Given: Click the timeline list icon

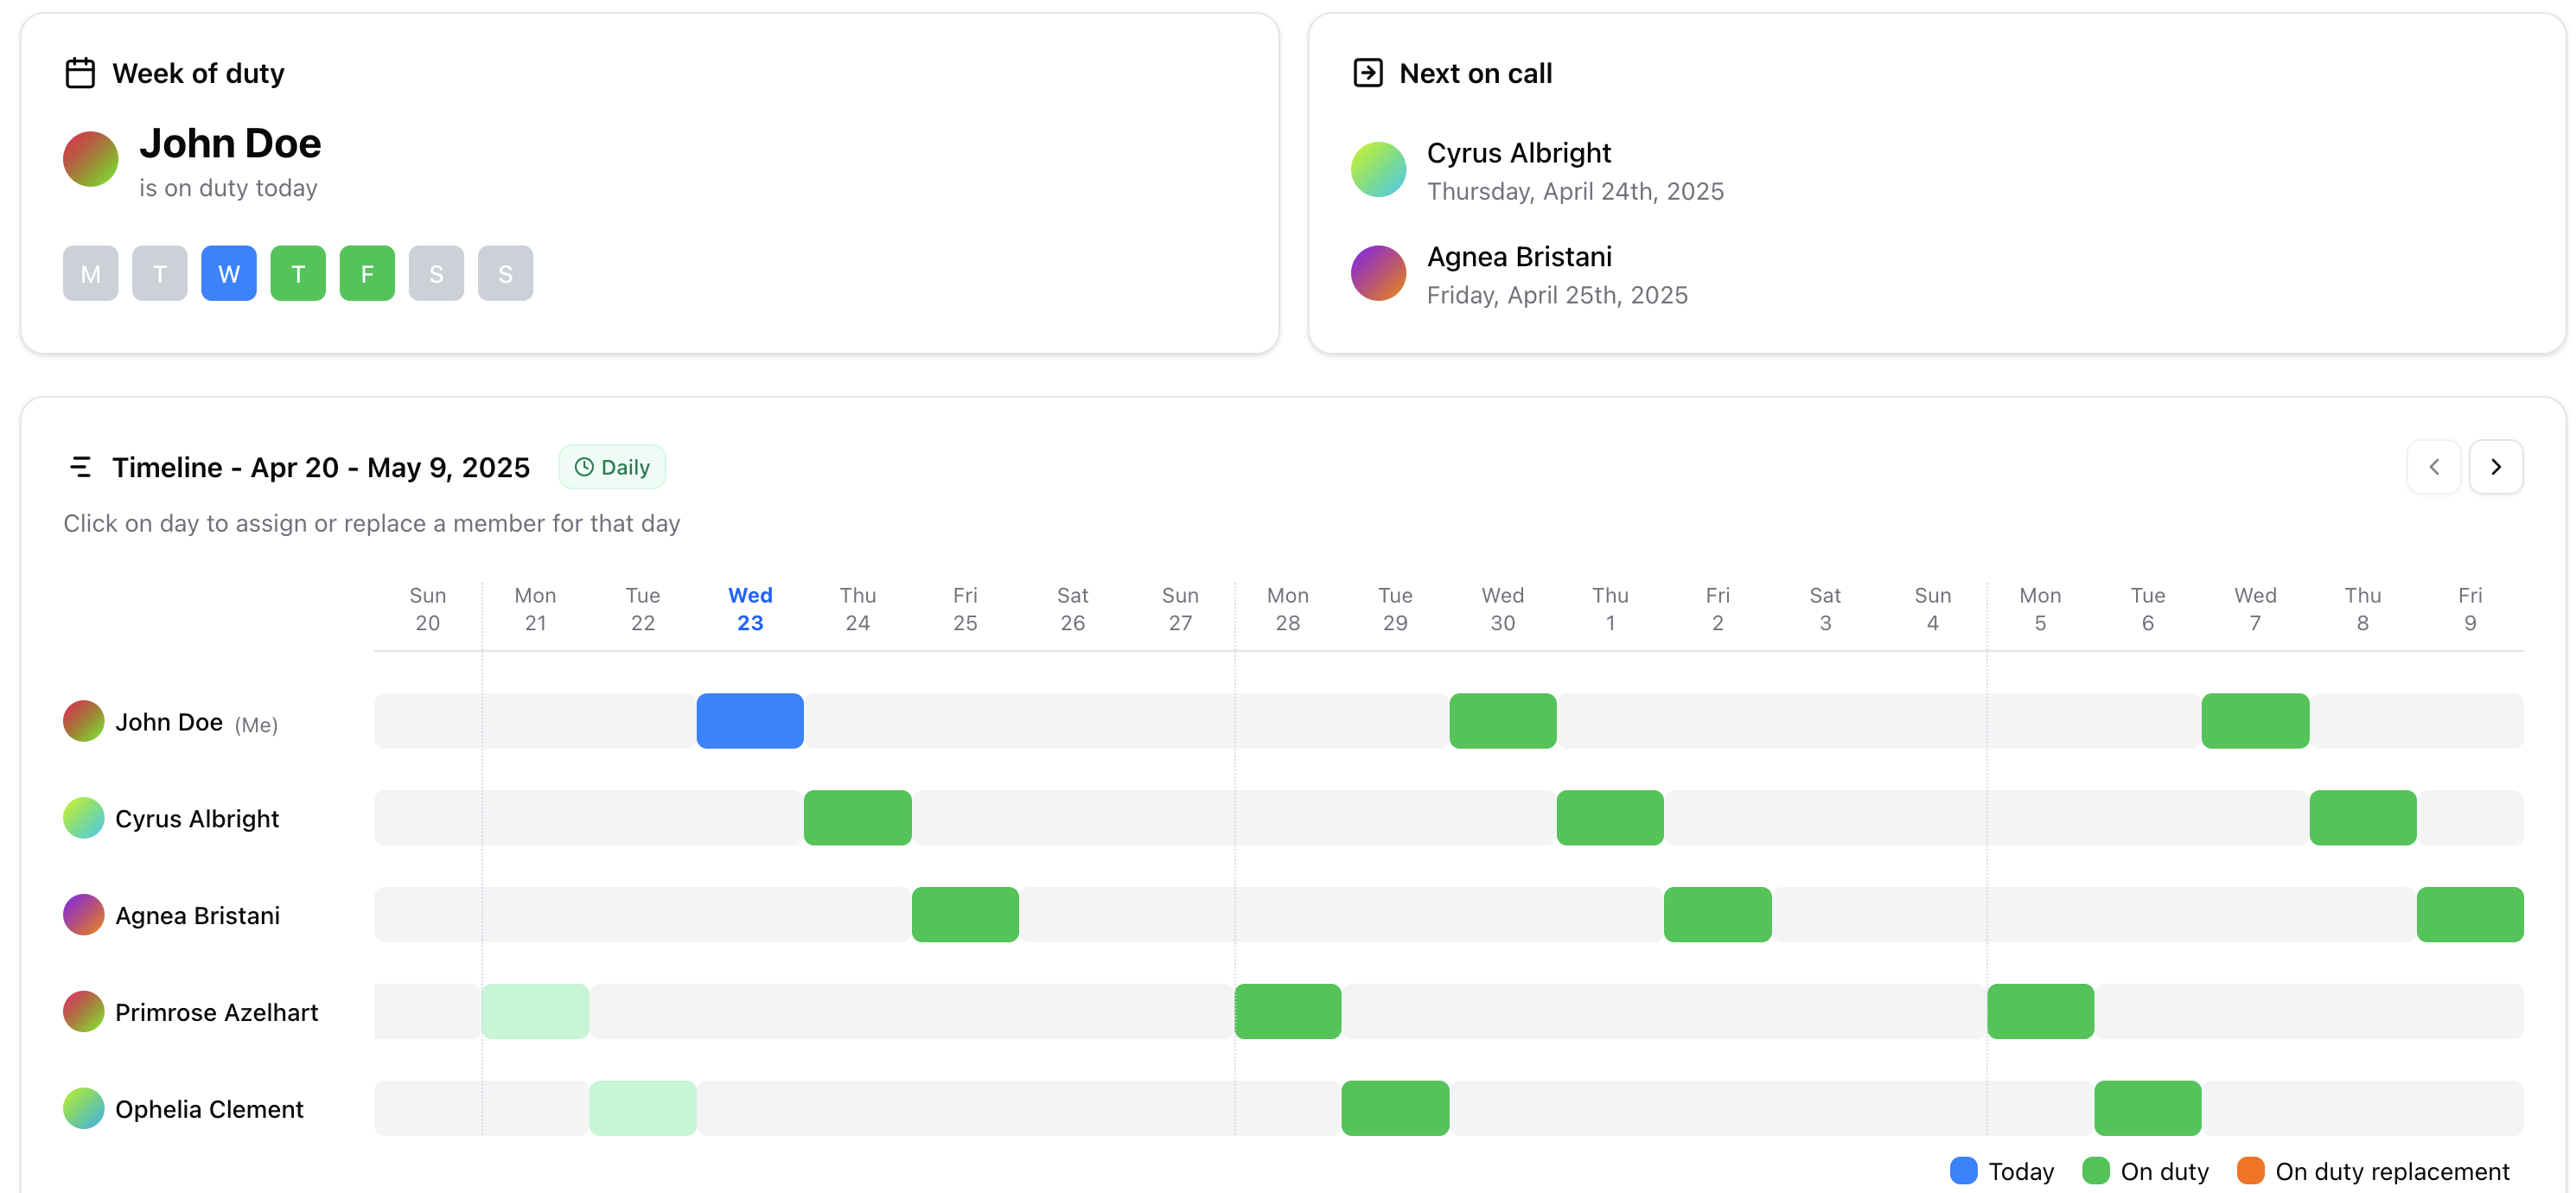Looking at the screenshot, I should point(80,467).
